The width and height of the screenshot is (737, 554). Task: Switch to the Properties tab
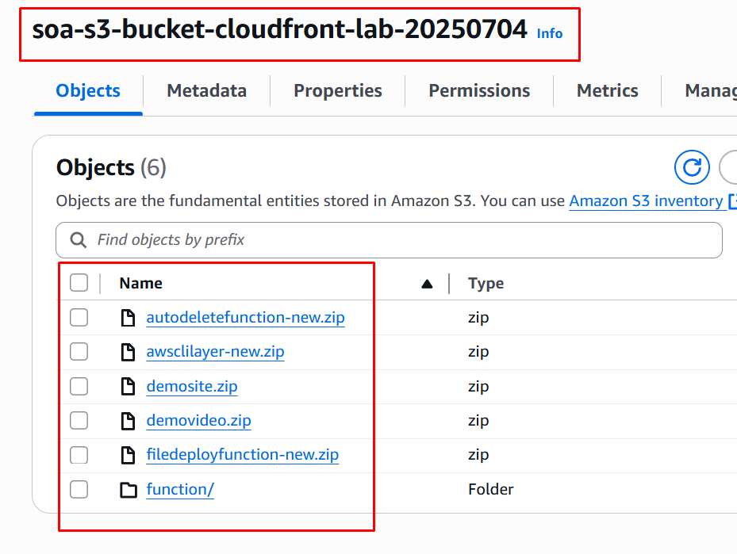pos(338,91)
